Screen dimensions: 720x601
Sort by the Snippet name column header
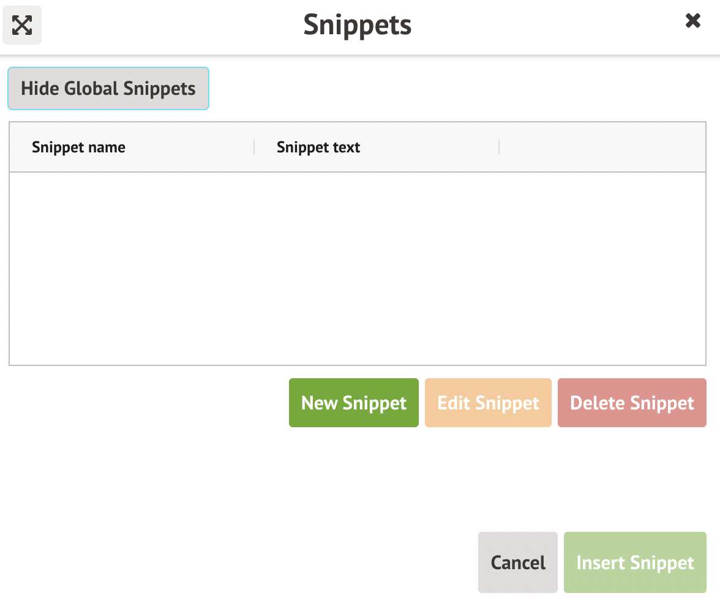coord(79,147)
